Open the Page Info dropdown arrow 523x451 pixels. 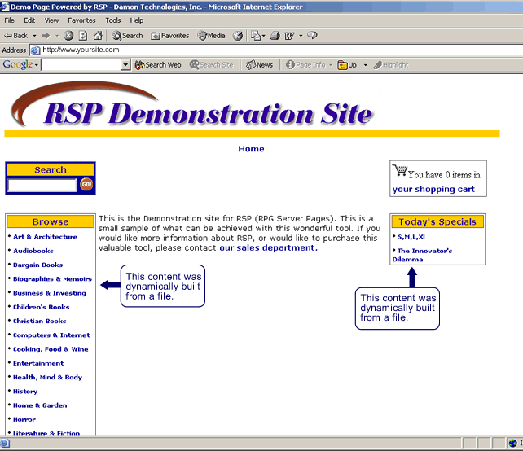(x=331, y=65)
